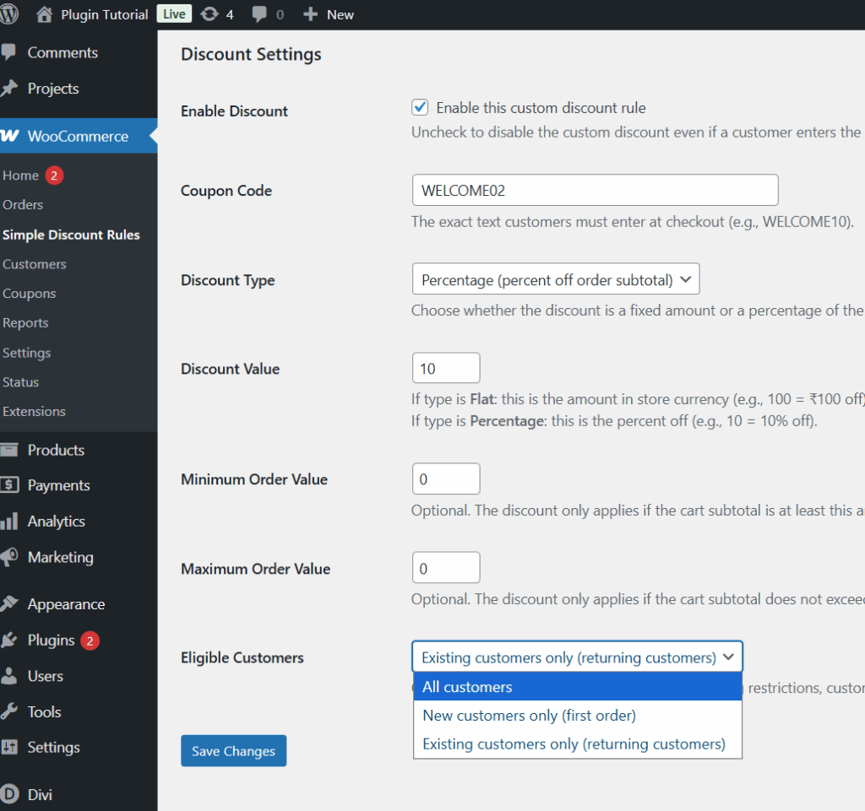Click the Divi logo icon
This screenshot has width=865, height=811.
click(9, 794)
